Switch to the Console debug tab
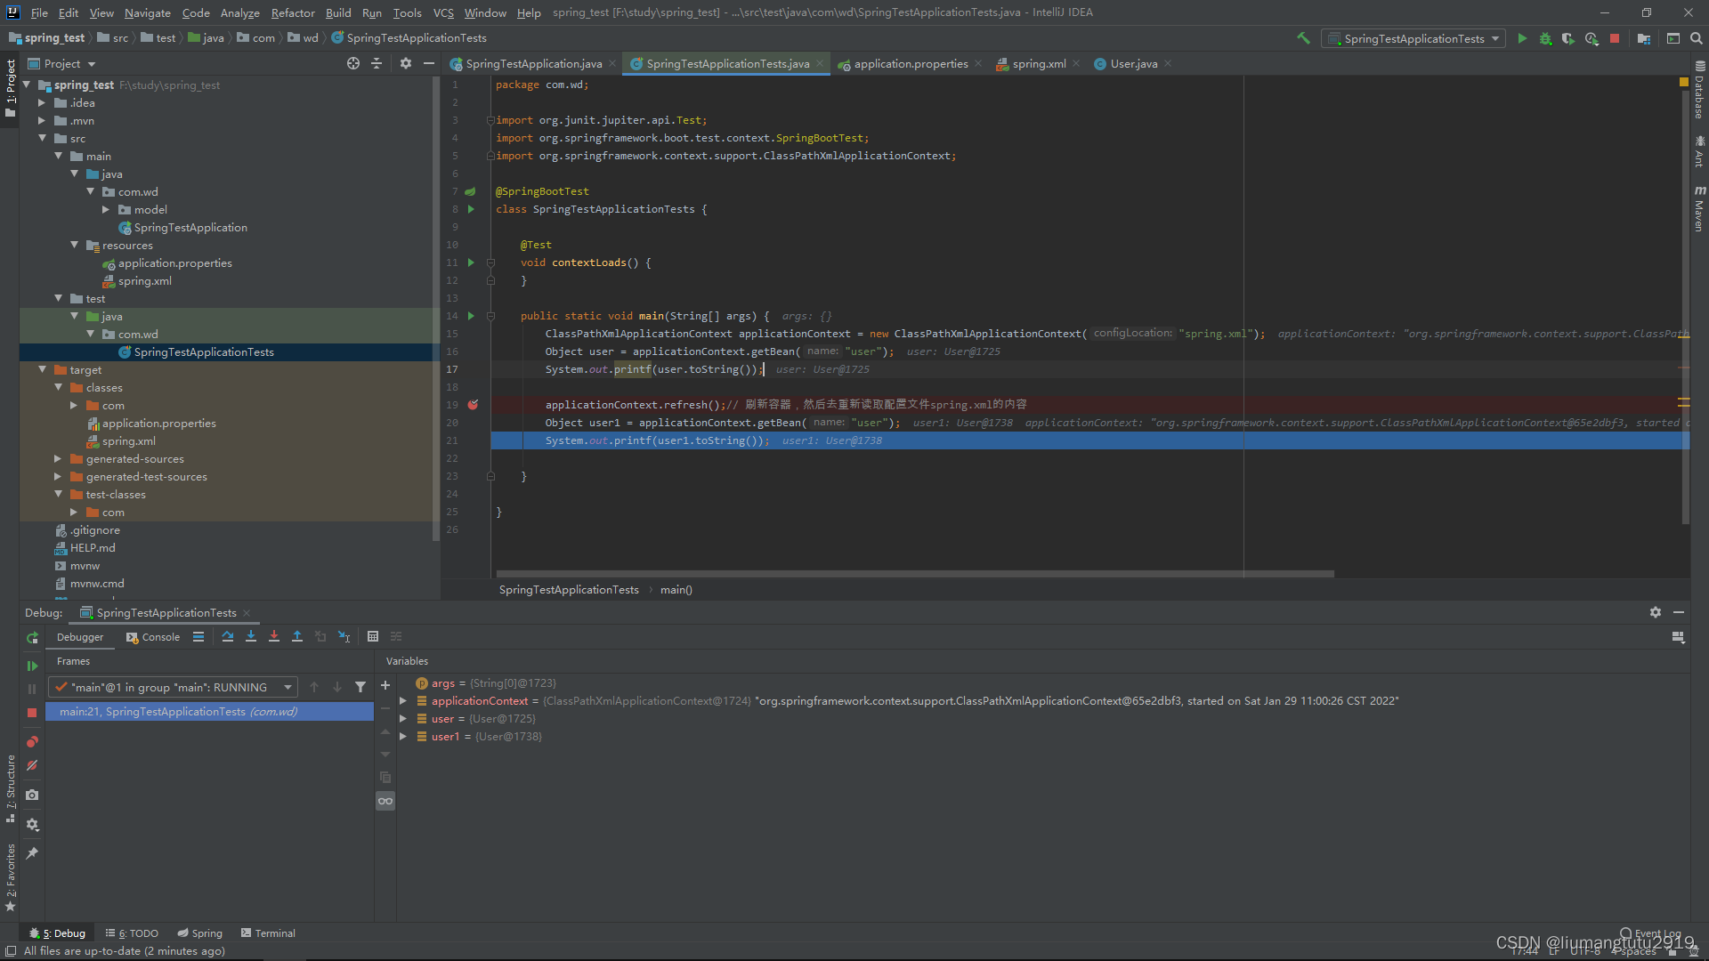1709x961 pixels. 154,637
